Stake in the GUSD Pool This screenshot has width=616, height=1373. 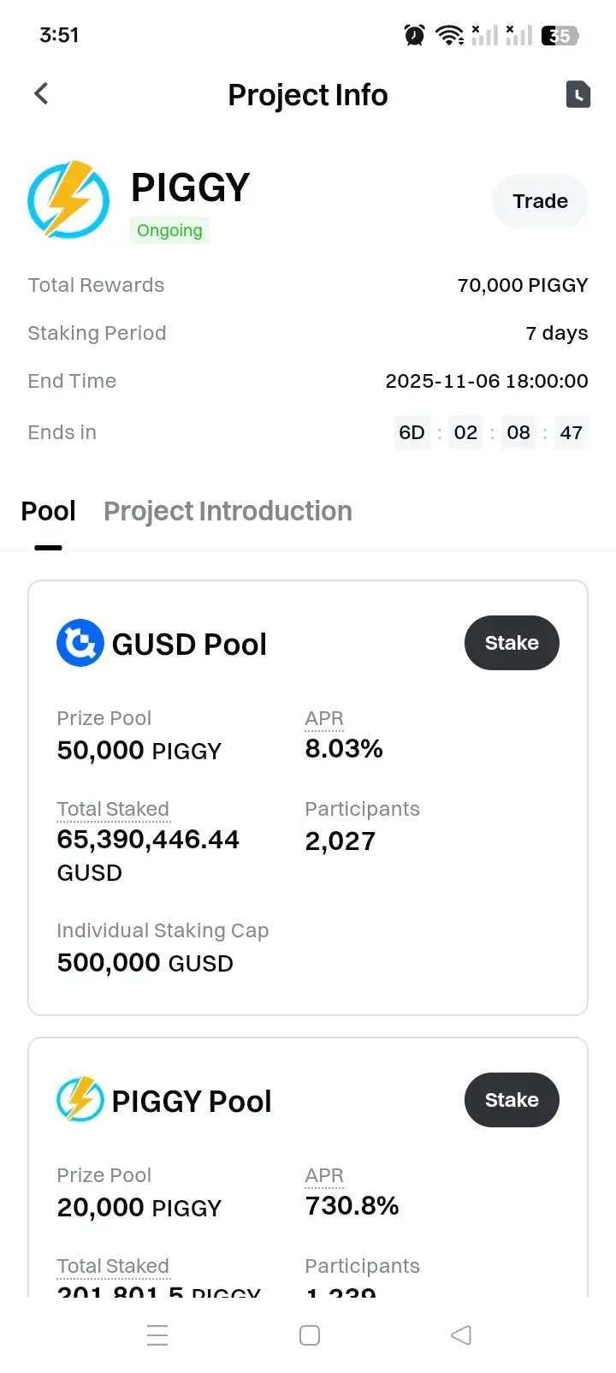512,643
